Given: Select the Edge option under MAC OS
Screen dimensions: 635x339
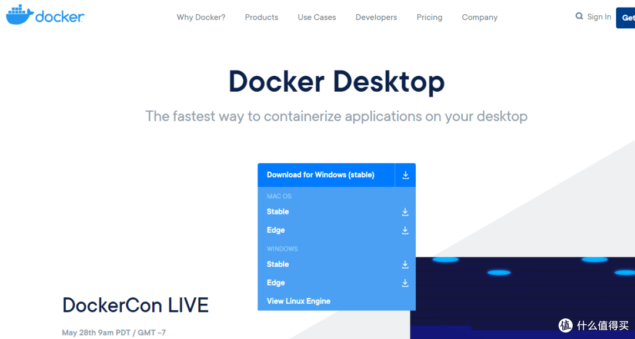Looking at the screenshot, I should tap(276, 230).
